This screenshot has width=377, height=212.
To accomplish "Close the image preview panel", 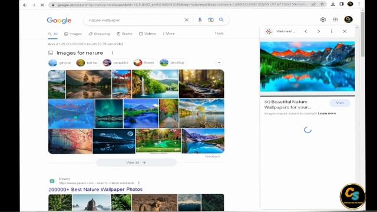I will pos(345,31).
